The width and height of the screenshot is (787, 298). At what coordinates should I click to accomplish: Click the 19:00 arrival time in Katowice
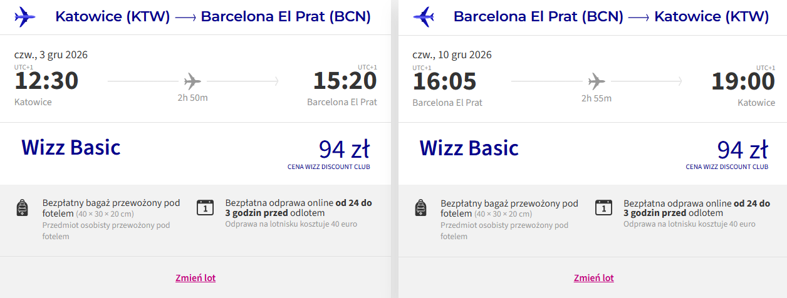743,81
